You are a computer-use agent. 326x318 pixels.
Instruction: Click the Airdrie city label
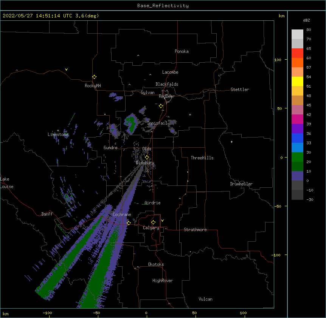tap(152, 203)
